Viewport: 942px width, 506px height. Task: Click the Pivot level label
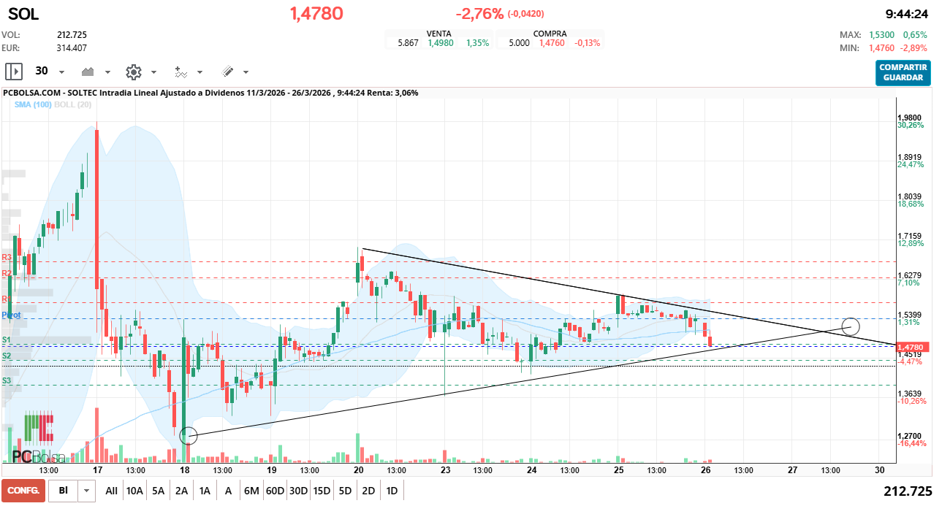(11, 315)
